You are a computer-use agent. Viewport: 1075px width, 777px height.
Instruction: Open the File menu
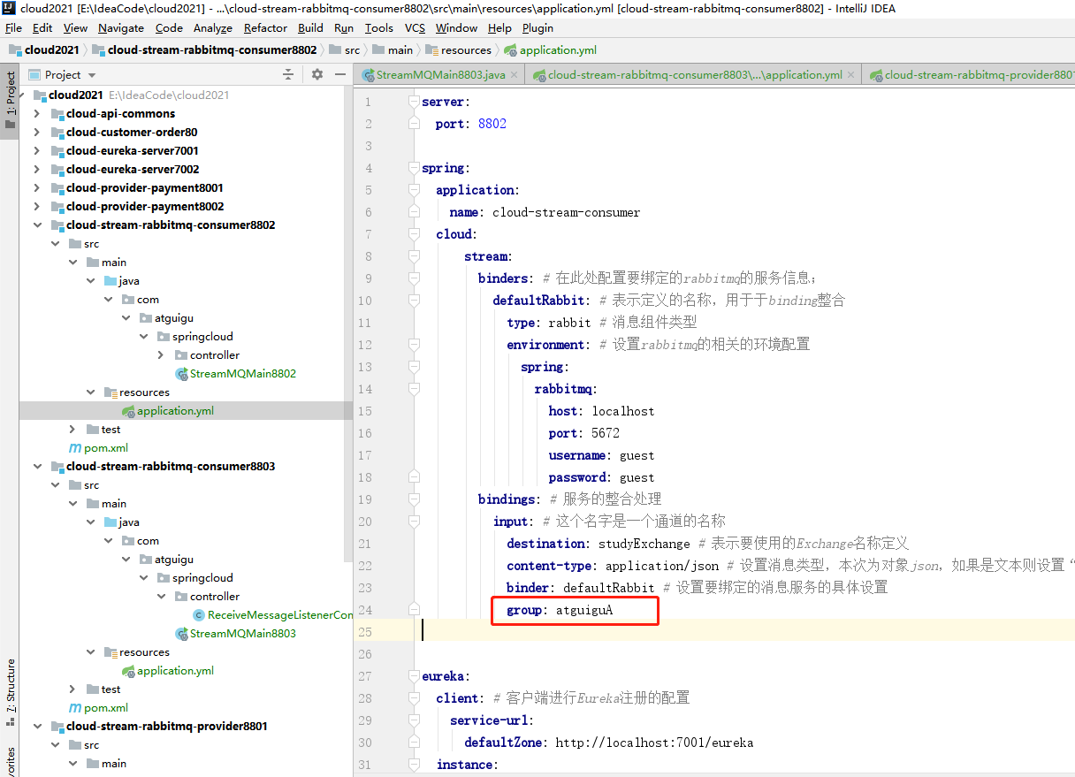pyautogui.click(x=15, y=28)
